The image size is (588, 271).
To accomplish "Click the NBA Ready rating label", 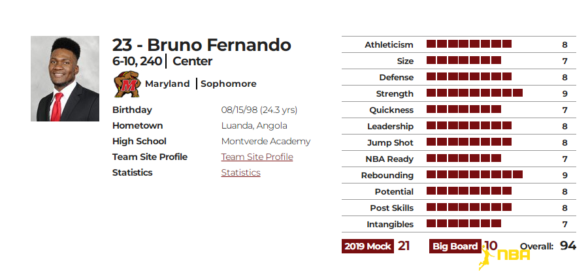I will pyautogui.click(x=389, y=159).
